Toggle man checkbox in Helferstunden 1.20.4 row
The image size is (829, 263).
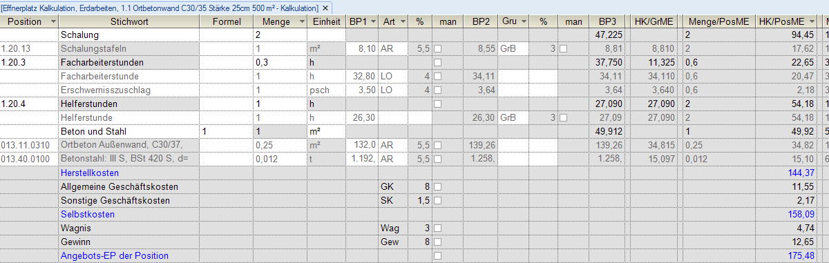pos(438,104)
